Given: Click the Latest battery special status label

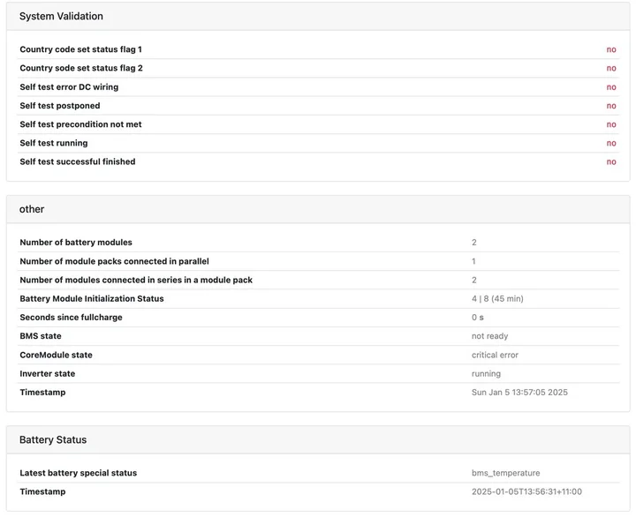Looking at the screenshot, I should coord(78,473).
